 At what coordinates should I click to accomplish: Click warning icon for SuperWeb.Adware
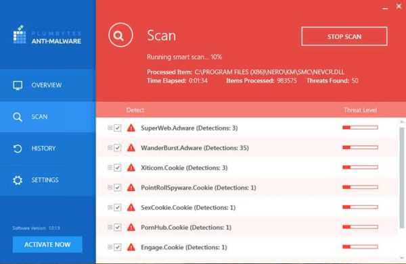point(131,128)
